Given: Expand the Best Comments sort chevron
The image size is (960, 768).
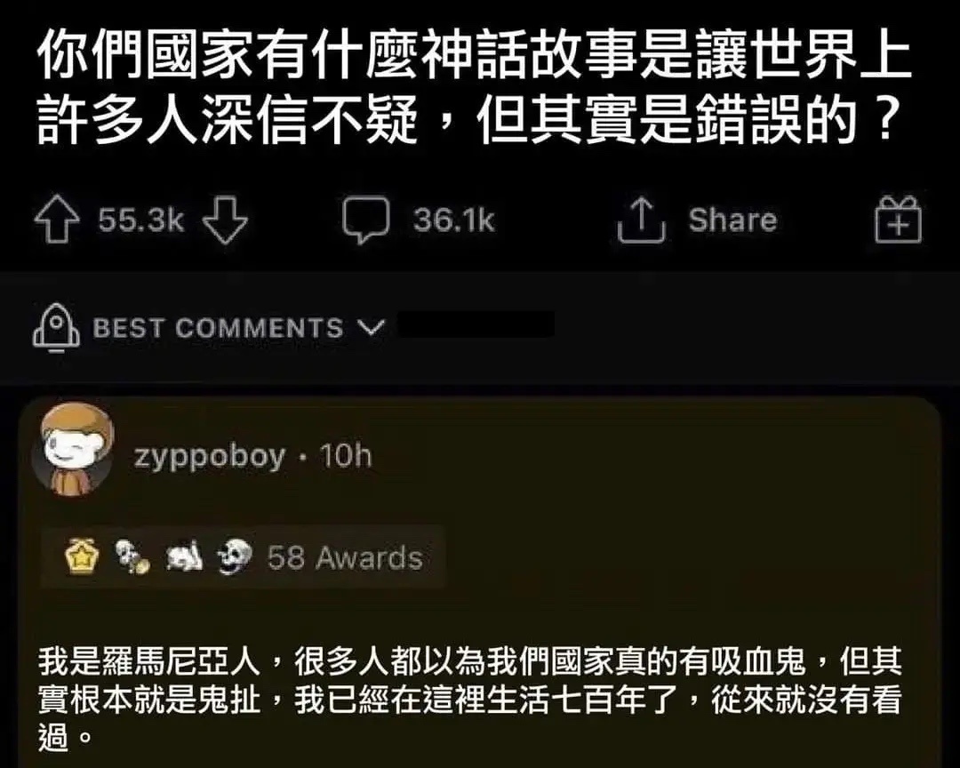Looking at the screenshot, I should point(371,327).
